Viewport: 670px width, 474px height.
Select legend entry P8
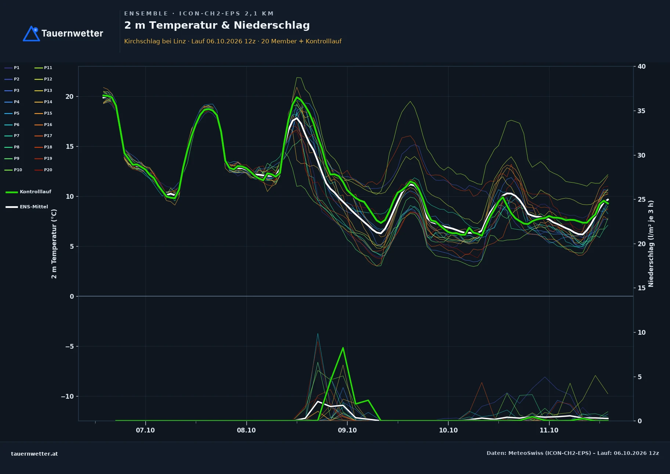pos(12,147)
